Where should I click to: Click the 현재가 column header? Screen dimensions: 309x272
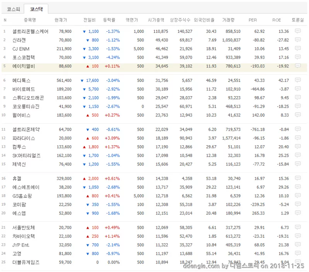point(61,20)
